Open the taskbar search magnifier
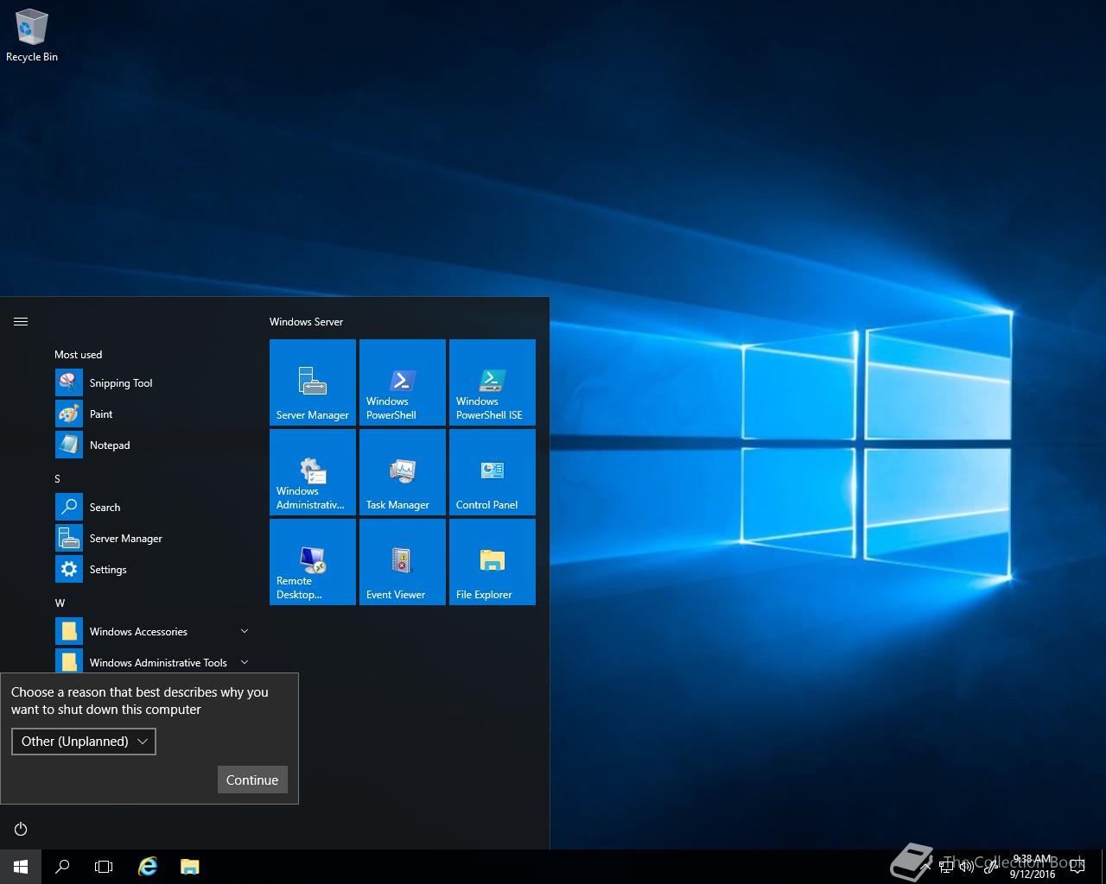This screenshot has width=1106, height=884. (62, 867)
